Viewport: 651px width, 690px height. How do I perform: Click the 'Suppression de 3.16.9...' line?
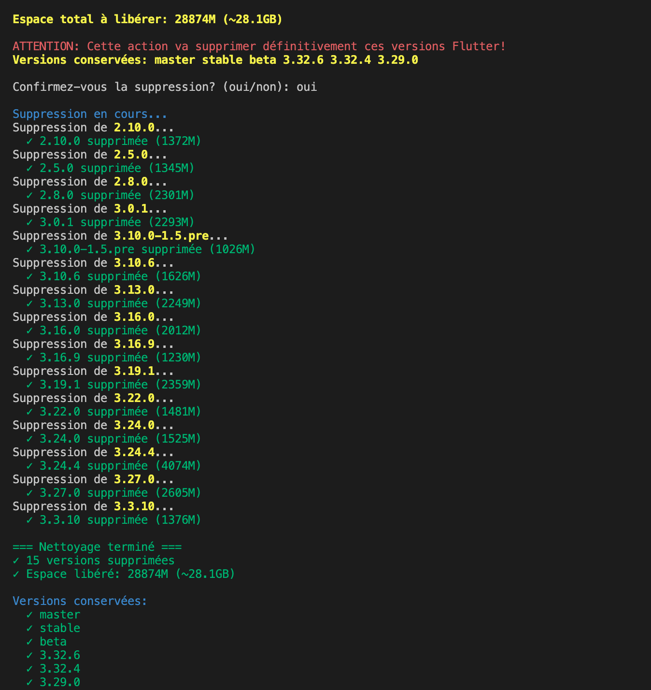(93, 344)
